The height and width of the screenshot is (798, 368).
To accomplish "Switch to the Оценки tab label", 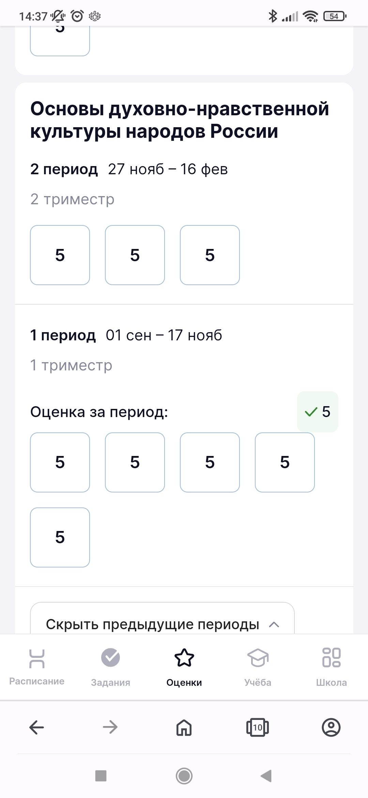I will pos(184,682).
